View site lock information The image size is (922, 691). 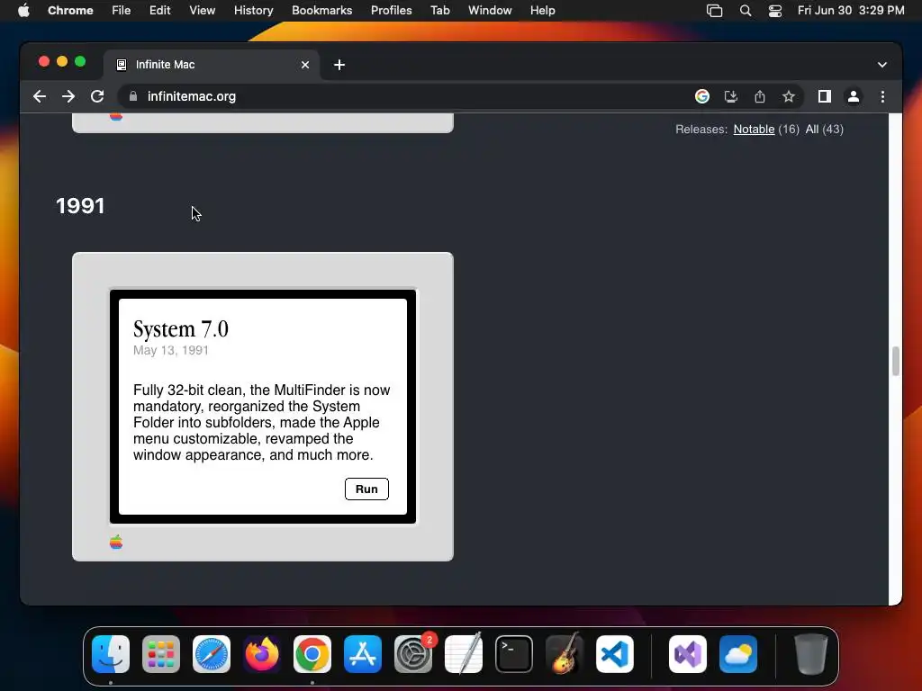click(x=133, y=96)
